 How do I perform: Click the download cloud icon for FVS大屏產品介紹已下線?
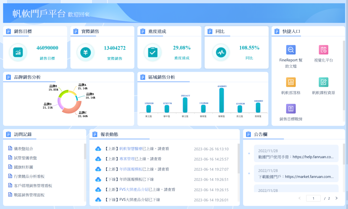coord(98,200)
